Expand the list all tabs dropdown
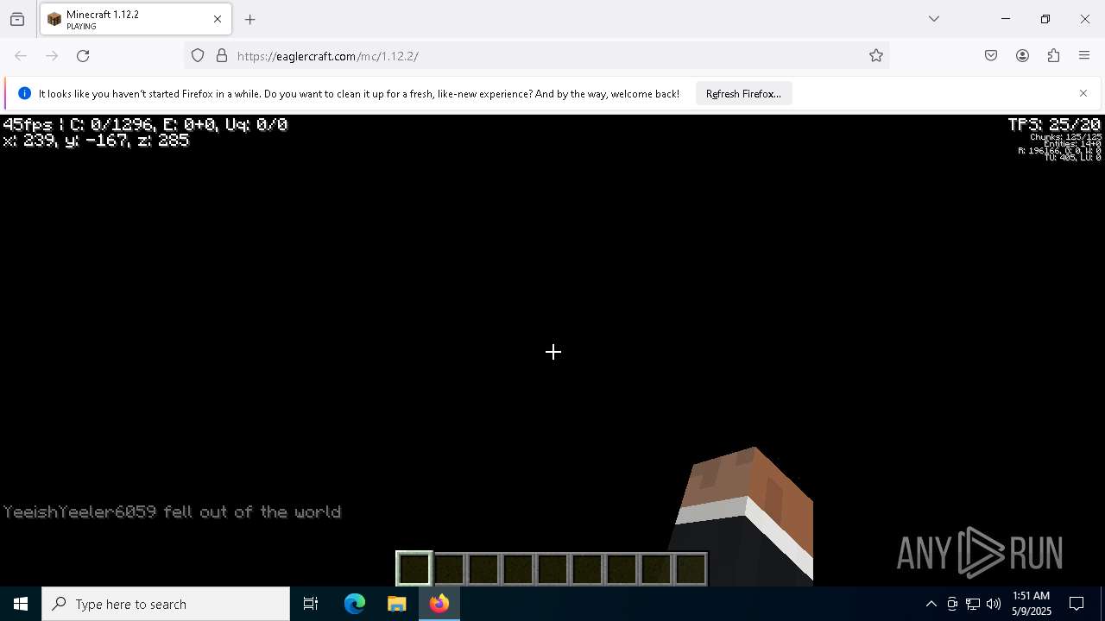1105x621 pixels. tap(934, 19)
